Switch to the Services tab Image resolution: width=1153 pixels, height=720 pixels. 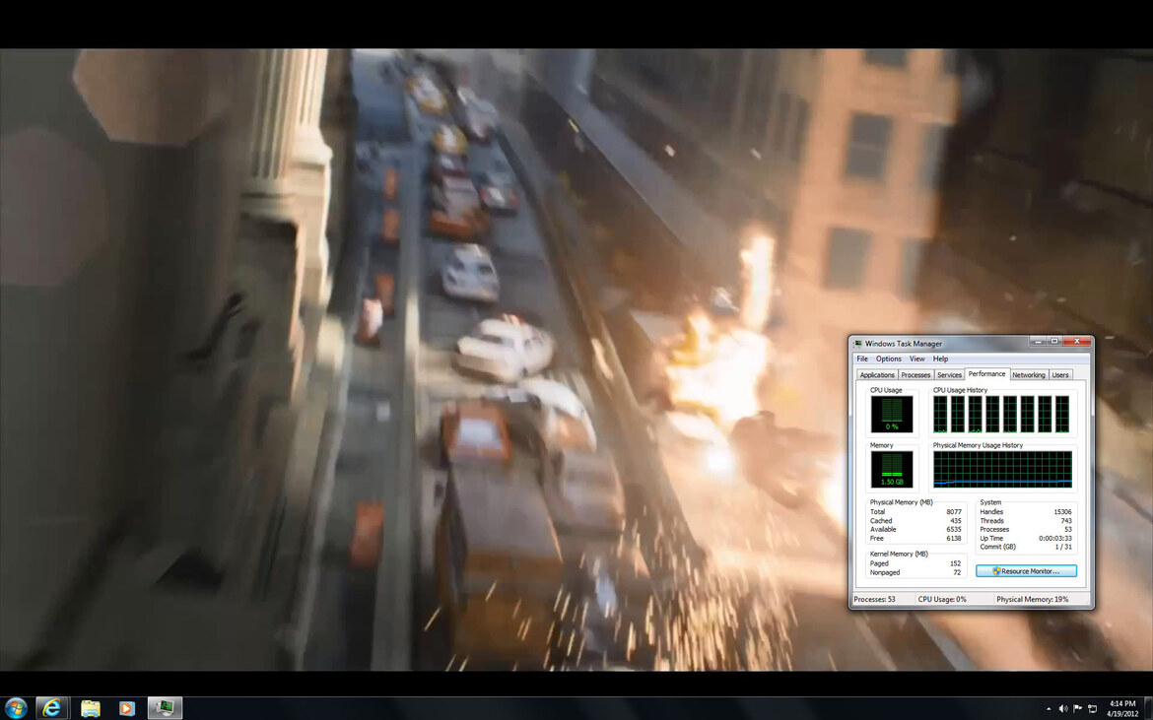[x=949, y=374]
